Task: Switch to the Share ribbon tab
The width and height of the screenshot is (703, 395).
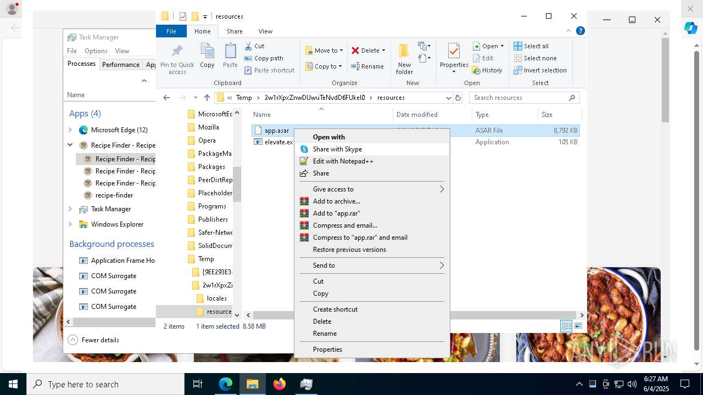Action: tap(235, 31)
